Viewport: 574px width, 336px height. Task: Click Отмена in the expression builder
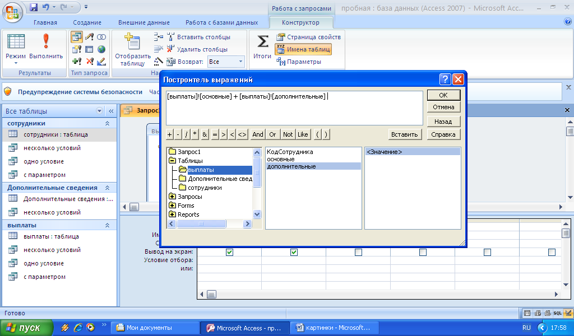443,107
